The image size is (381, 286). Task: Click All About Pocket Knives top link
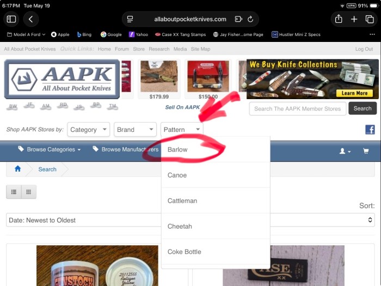click(x=29, y=49)
